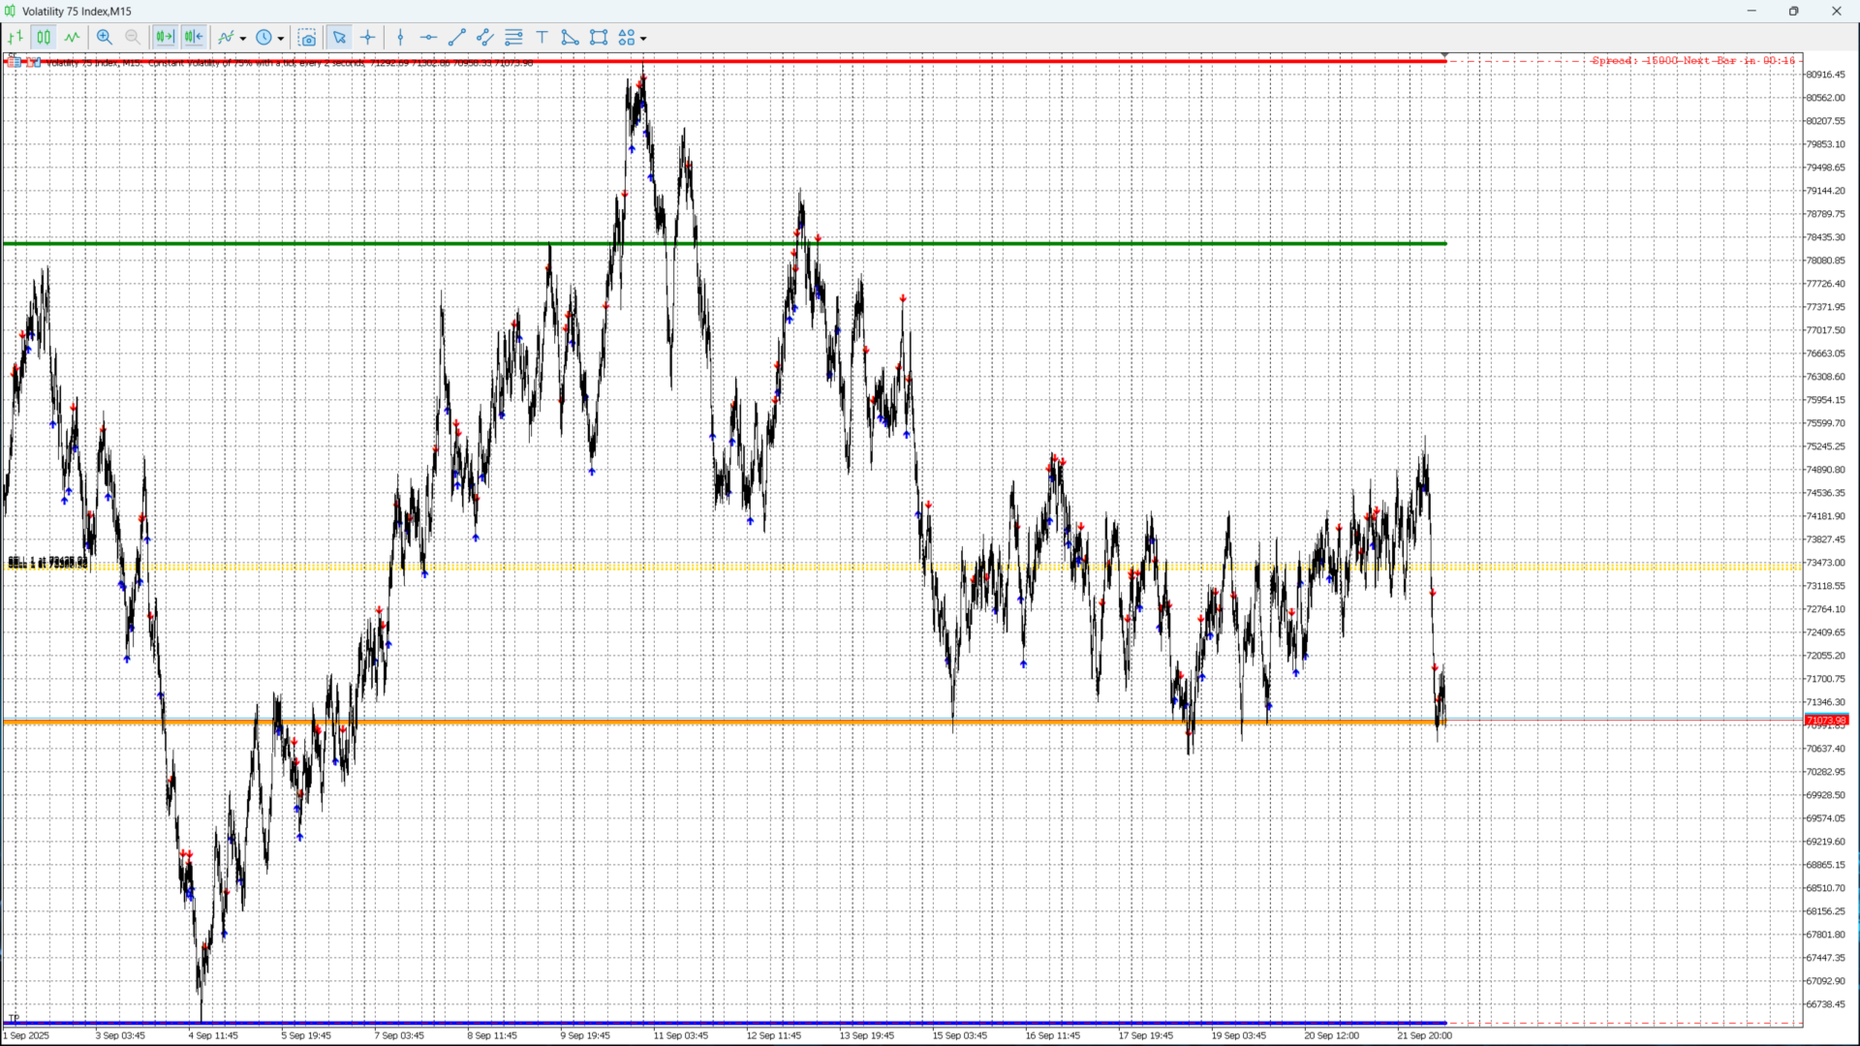This screenshot has width=1860, height=1046.
Task: Switch chart to line chart mode
Action: 73,38
